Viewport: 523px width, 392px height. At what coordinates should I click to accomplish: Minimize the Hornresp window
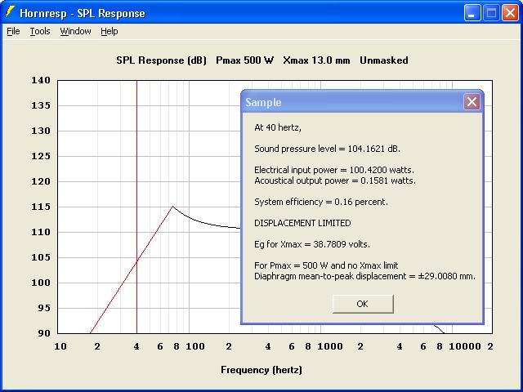point(472,13)
